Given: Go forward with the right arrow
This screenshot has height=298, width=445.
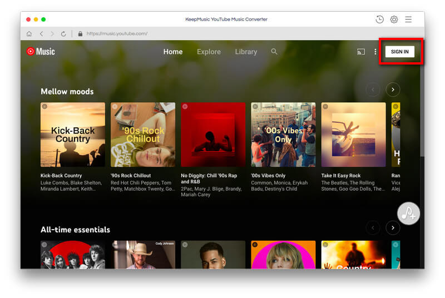Looking at the screenshot, I should click(x=52, y=34).
